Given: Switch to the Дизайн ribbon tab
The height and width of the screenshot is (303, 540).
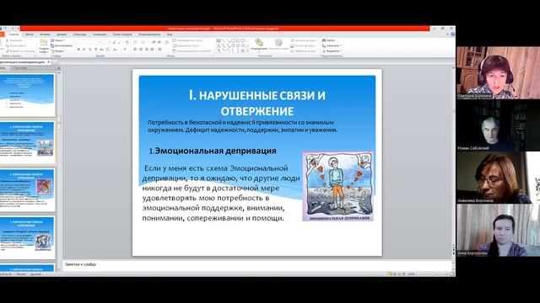Looking at the screenshot, I should pos(62,35).
